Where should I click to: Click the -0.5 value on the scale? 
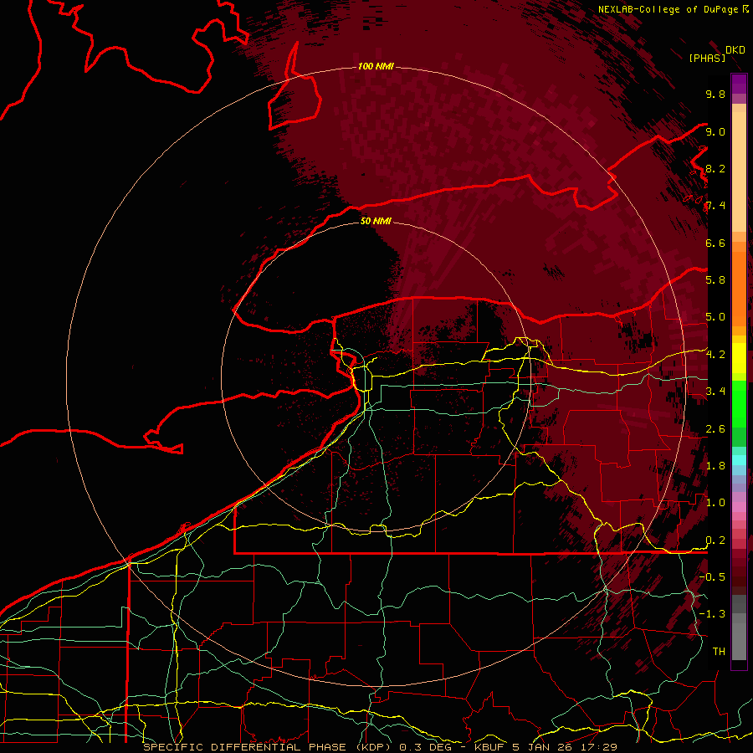tap(712, 576)
